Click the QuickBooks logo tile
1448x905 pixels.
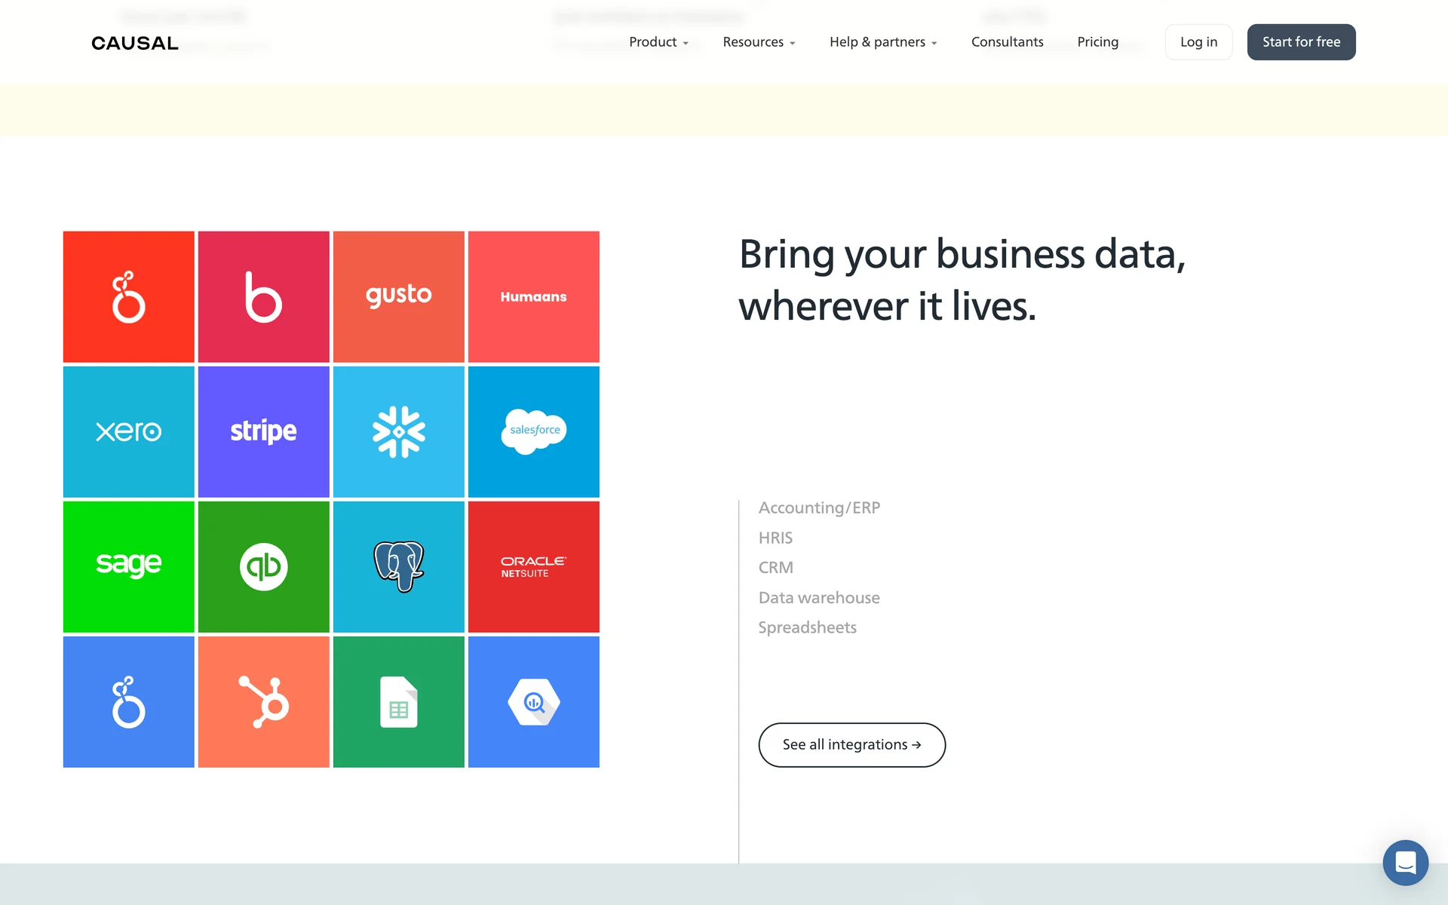(x=263, y=566)
